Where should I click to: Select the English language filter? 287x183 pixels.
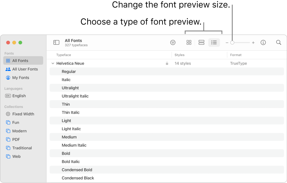pyautogui.click(x=18, y=96)
